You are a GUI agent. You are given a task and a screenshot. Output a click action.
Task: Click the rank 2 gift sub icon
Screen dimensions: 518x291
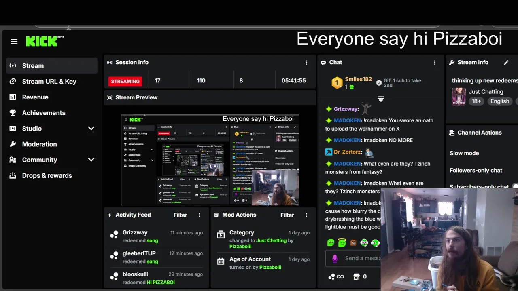coord(379,83)
